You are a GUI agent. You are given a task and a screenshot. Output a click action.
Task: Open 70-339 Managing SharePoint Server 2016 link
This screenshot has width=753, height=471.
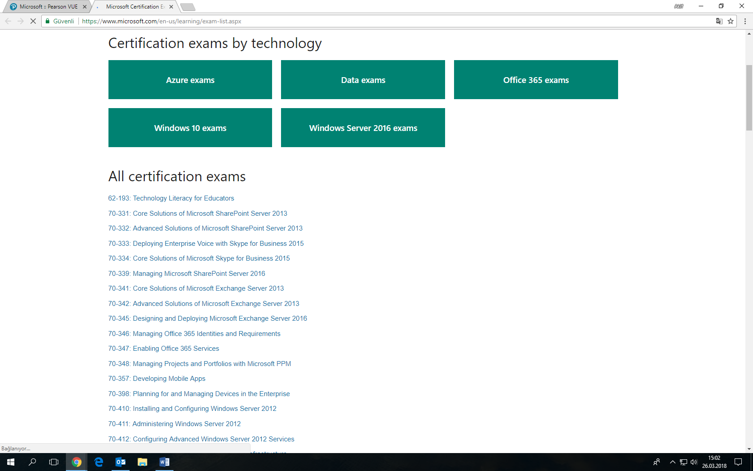click(186, 274)
